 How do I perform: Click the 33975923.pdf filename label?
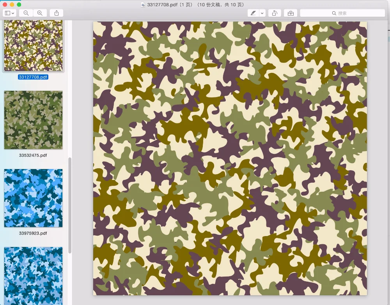[33, 233]
